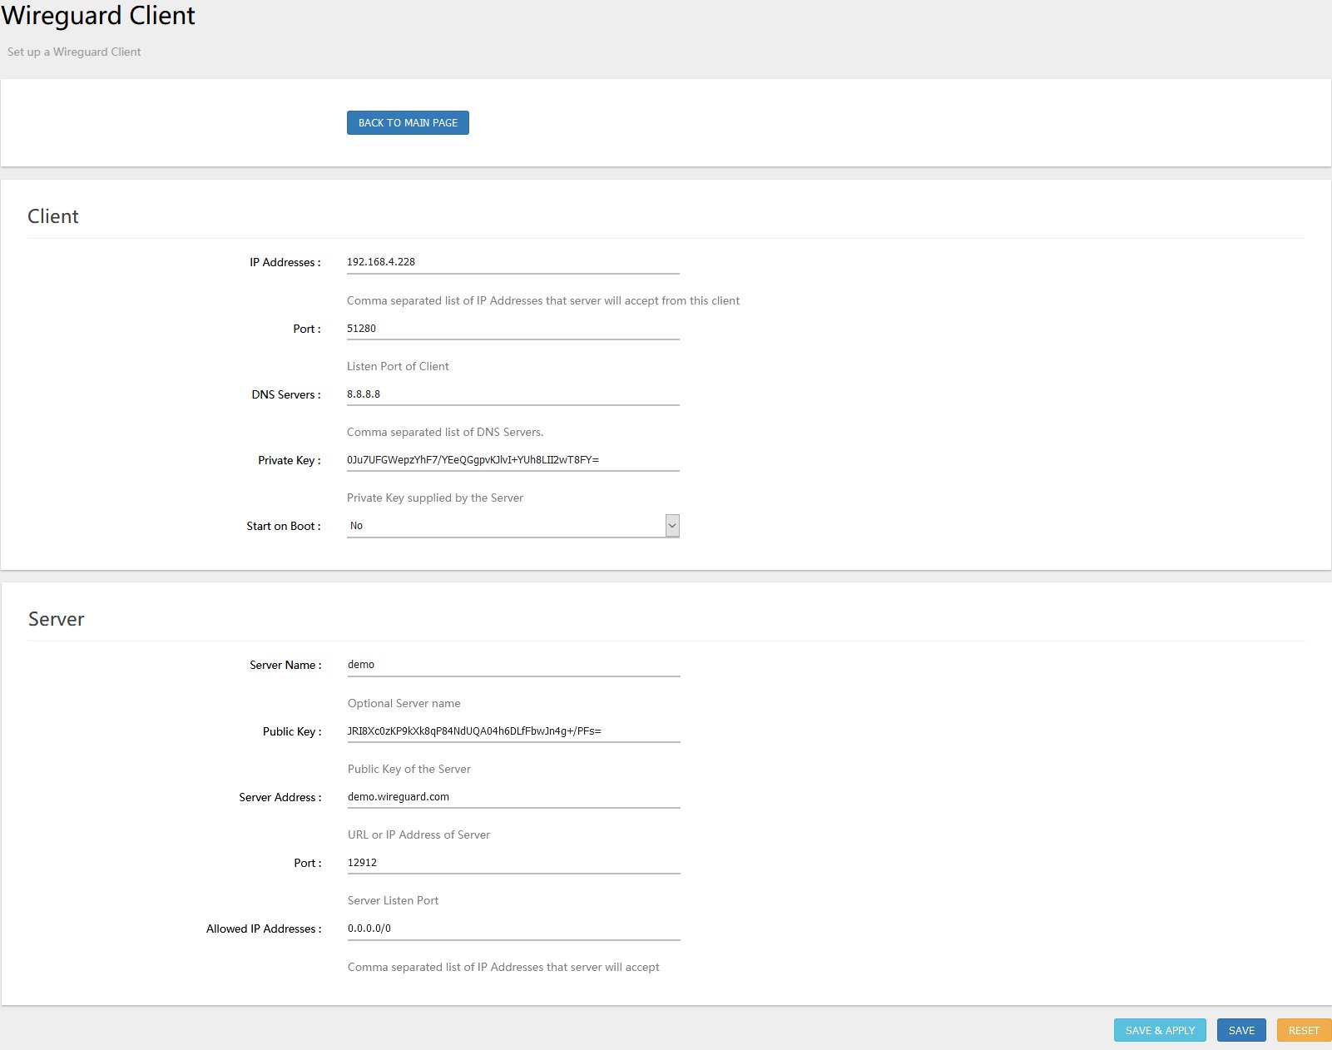The height and width of the screenshot is (1050, 1332).
Task: Focus the Server Name field containing demo
Action: (513, 665)
